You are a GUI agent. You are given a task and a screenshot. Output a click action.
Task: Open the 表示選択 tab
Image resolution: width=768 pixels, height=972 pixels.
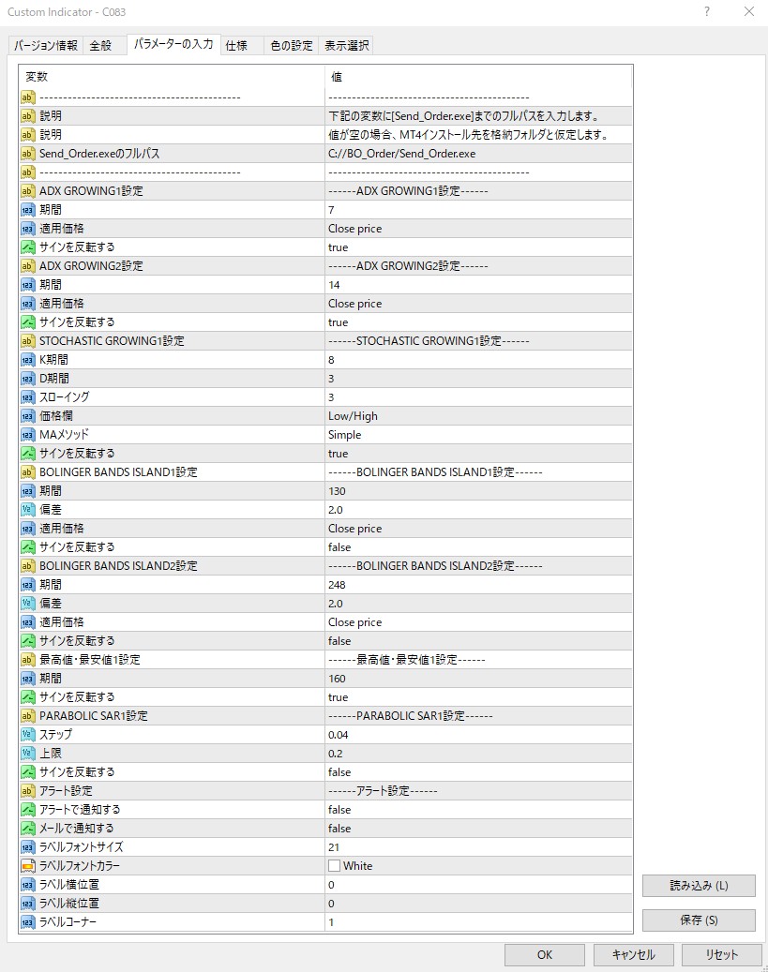346,45
